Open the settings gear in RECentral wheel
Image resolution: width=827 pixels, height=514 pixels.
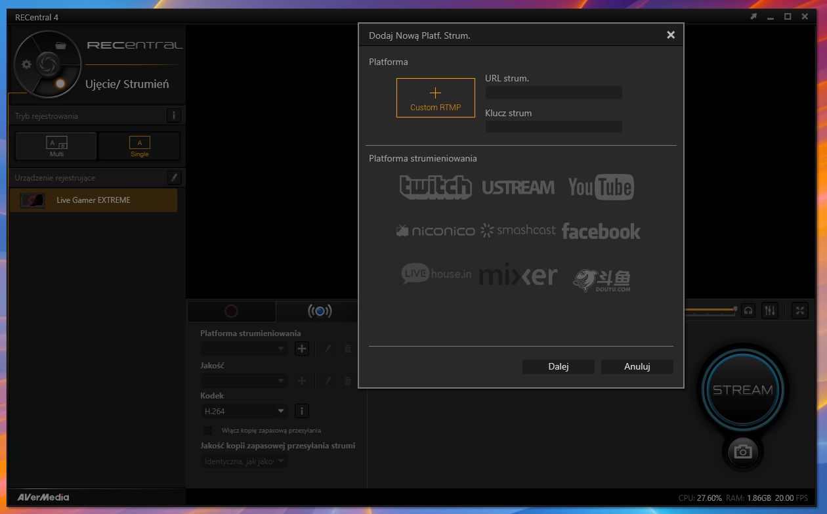(x=26, y=64)
